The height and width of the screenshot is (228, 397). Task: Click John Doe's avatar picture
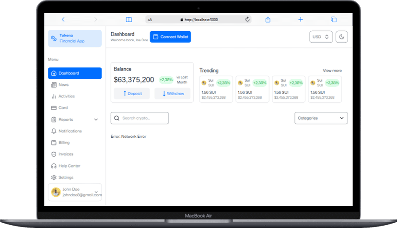(x=56, y=192)
